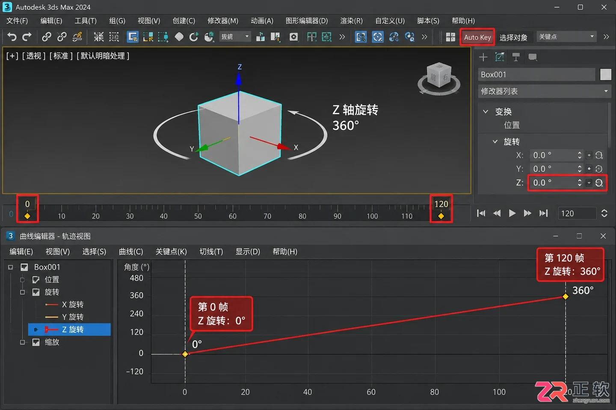Viewport: 616px width, 410px height.
Task: Open the Create tab in command panel
Action: pyautogui.click(x=483, y=57)
